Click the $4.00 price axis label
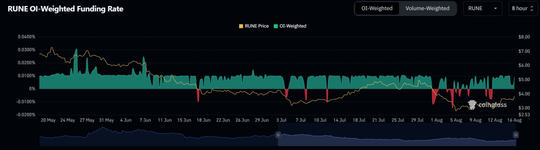 (x=524, y=94)
